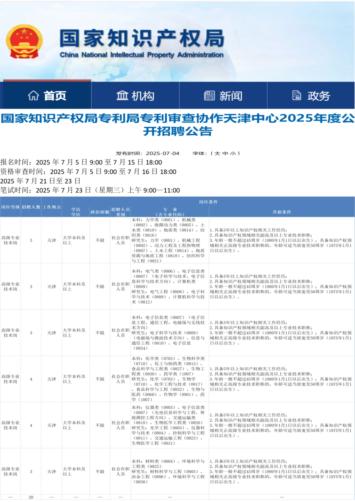This screenshot has height=502, width=355.
Task: Click other-conditions cell in the 材料类 row
Action: pyautogui.click(x=282, y=471)
